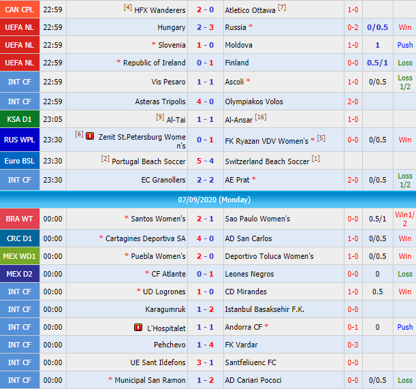The image size is (416, 389).
Task: Click the Push result in Slovenia vs Moldova row
Action: [405, 45]
